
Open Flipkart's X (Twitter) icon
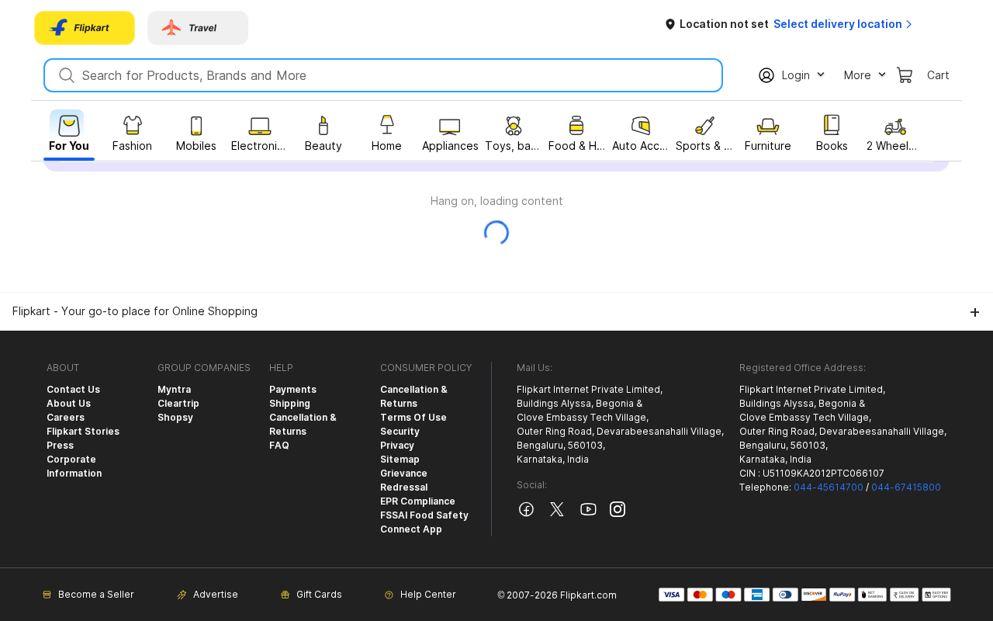557,509
